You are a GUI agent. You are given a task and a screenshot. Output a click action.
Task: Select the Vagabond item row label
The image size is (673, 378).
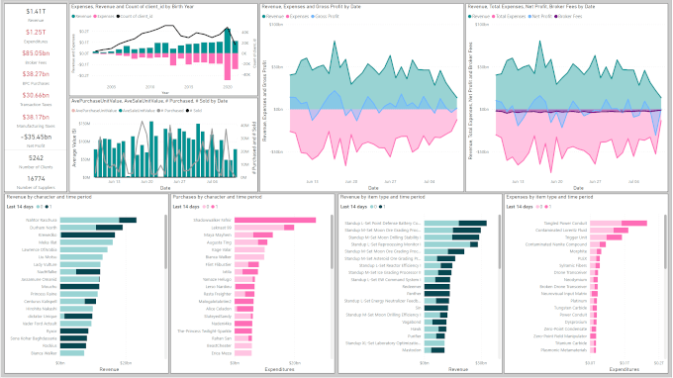coord(412,322)
